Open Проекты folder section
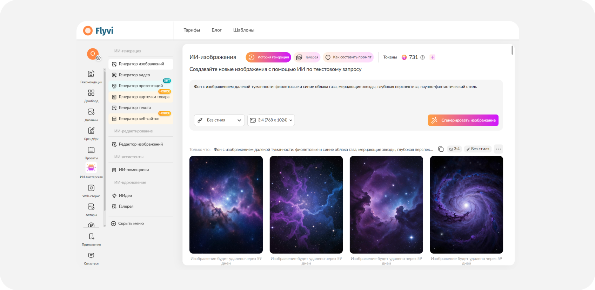The image size is (595, 290). point(91,153)
